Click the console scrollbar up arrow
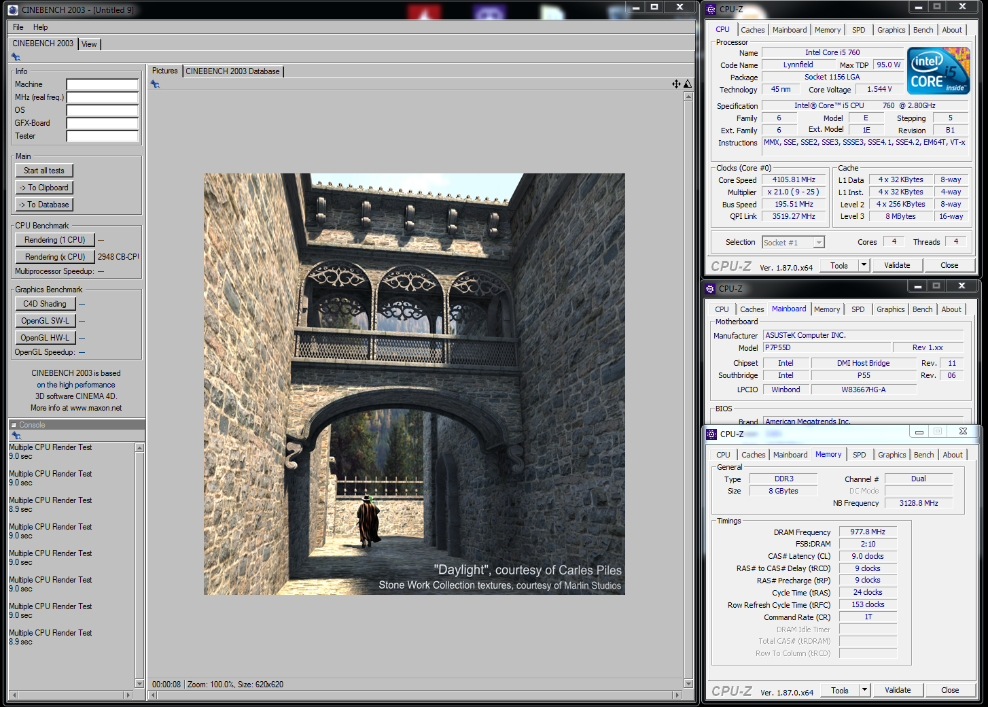Viewport: 988px width, 707px height. pyautogui.click(x=139, y=448)
